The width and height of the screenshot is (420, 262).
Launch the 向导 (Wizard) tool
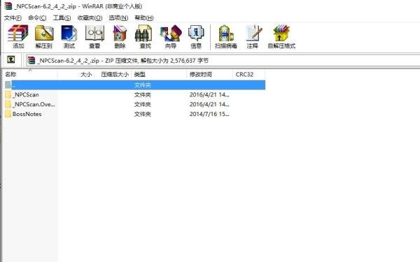171,36
